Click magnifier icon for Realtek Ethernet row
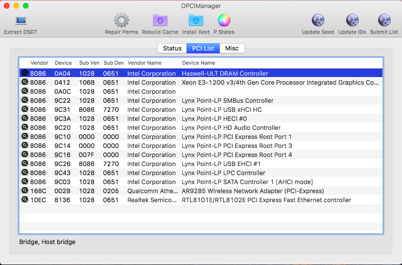The image size is (402, 265). tap(24, 200)
